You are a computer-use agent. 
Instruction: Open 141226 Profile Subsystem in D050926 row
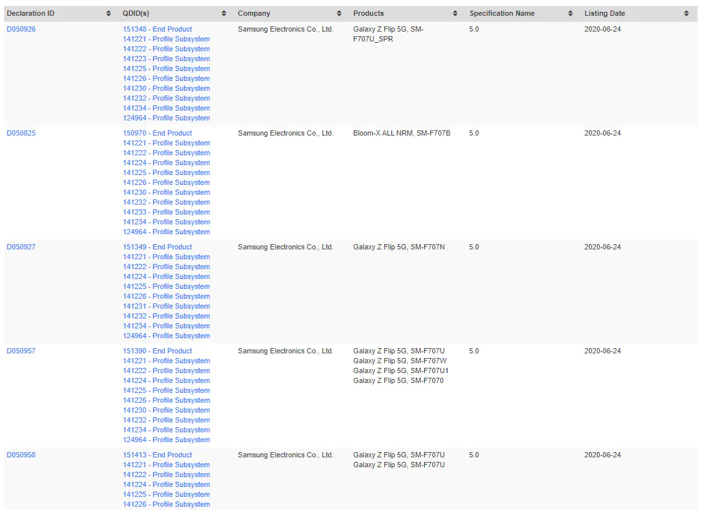pos(166,78)
